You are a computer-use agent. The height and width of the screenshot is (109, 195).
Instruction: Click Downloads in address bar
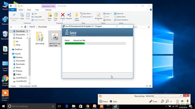pyautogui.click(x=43, y=27)
